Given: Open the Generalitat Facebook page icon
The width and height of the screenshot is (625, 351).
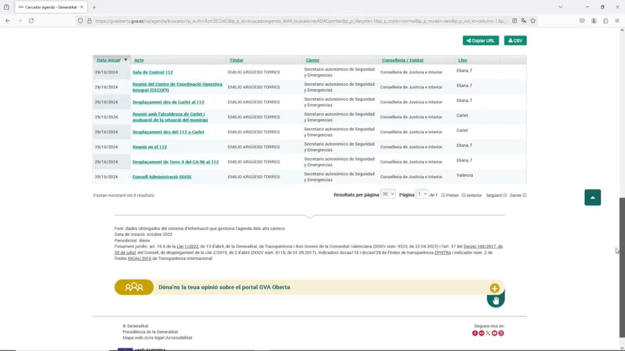Looking at the screenshot, I should click(475, 333).
